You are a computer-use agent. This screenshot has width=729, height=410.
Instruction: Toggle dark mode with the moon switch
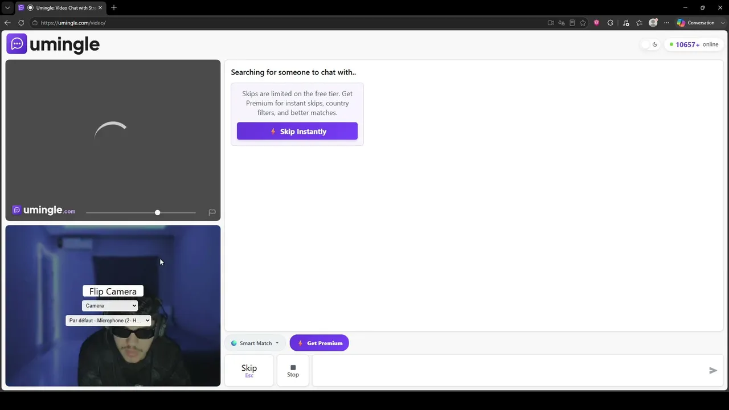pos(650,44)
